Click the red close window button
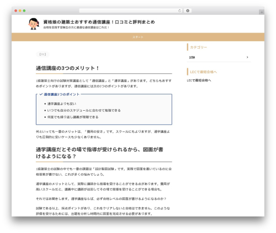The image size is (276, 233). (16, 10)
